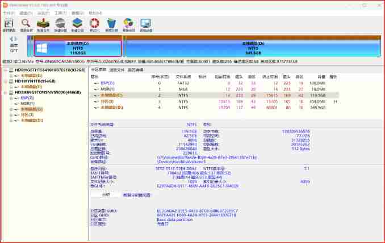Open 搜索分区 (Search partitions) magnifier tool
The height and width of the screenshot is (243, 385).
pos(26,25)
